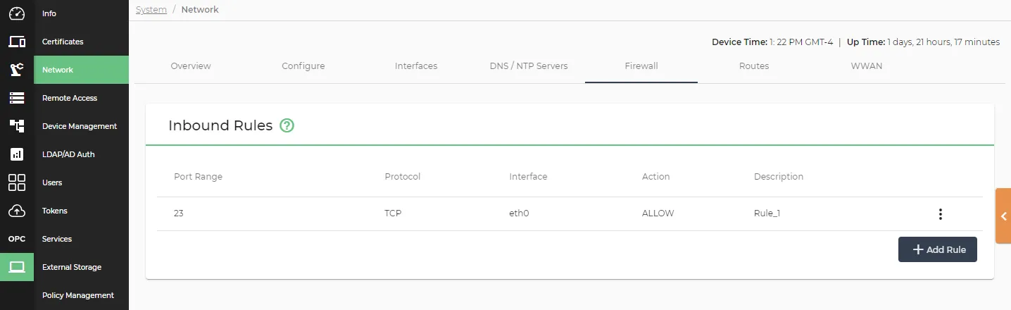
Task: Select the Firewall tab
Action: point(641,66)
